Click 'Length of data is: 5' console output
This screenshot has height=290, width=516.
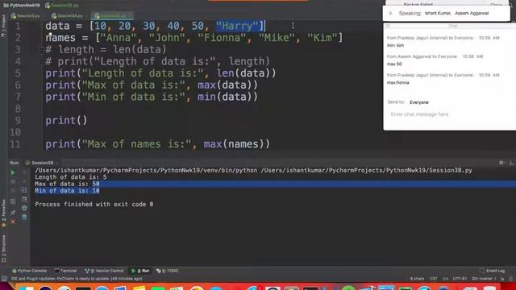71,177
